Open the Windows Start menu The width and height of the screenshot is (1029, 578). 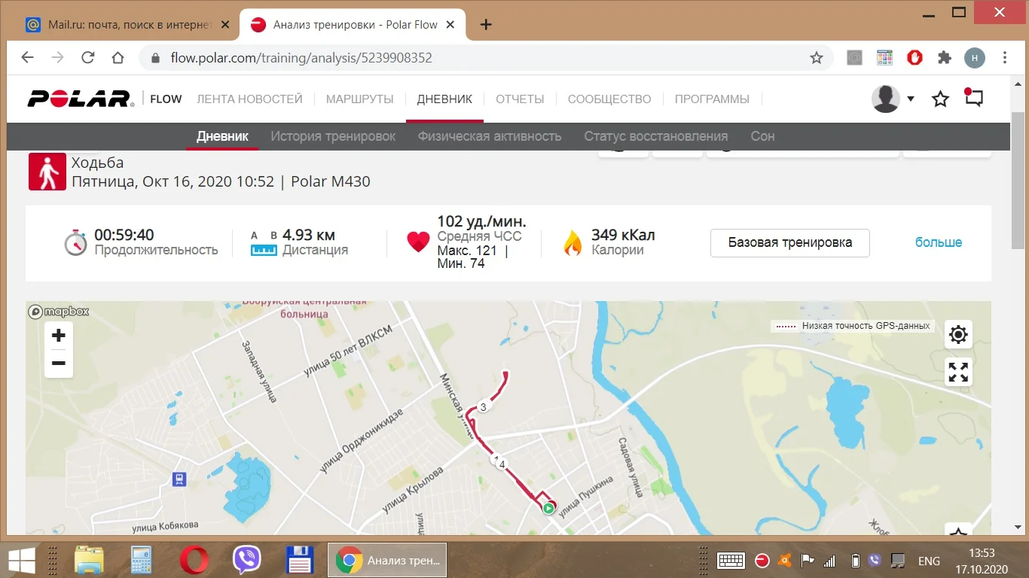tap(21, 561)
